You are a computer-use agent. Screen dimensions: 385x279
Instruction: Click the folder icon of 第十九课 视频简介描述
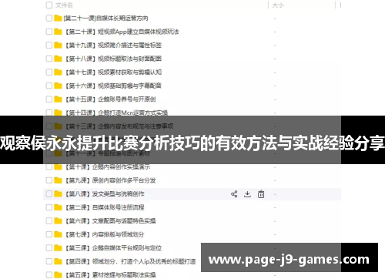click(x=58, y=45)
